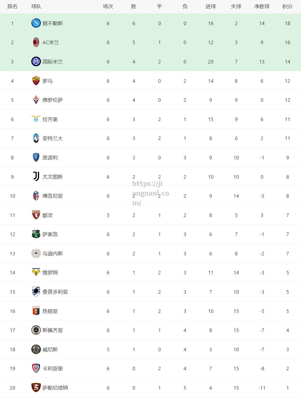Click the 净胜球 column header

click(262, 7)
